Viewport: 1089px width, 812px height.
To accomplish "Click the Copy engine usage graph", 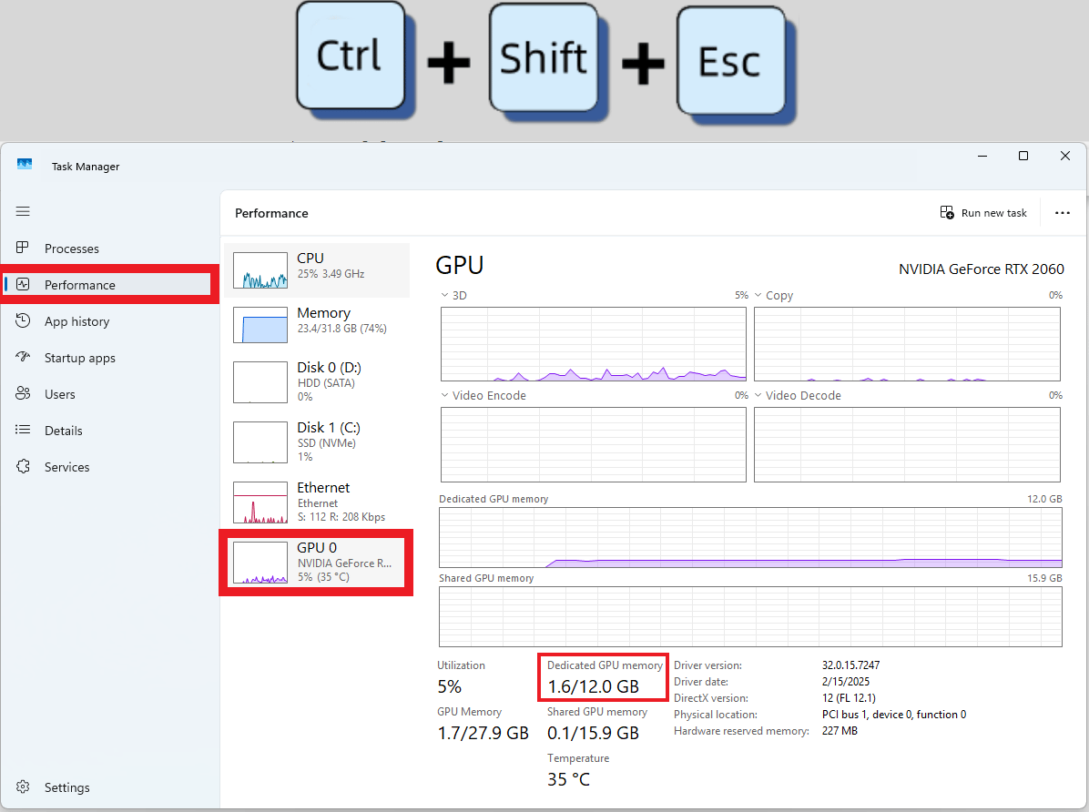I will (x=907, y=344).
